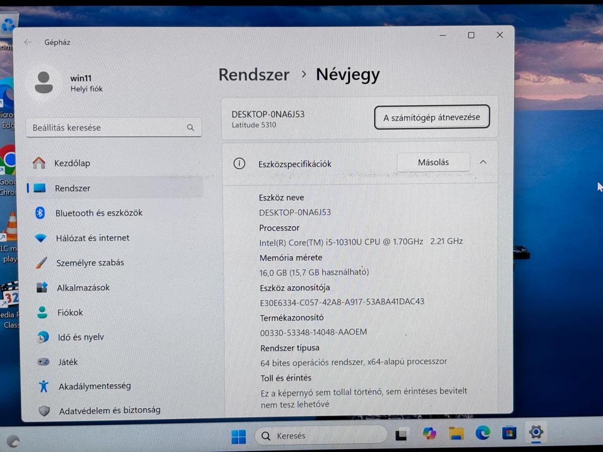The width and height of the screenshot is (603, 452).
Task: Click the info icon beside Eszközspecifikációk
Action: [240, 163]
